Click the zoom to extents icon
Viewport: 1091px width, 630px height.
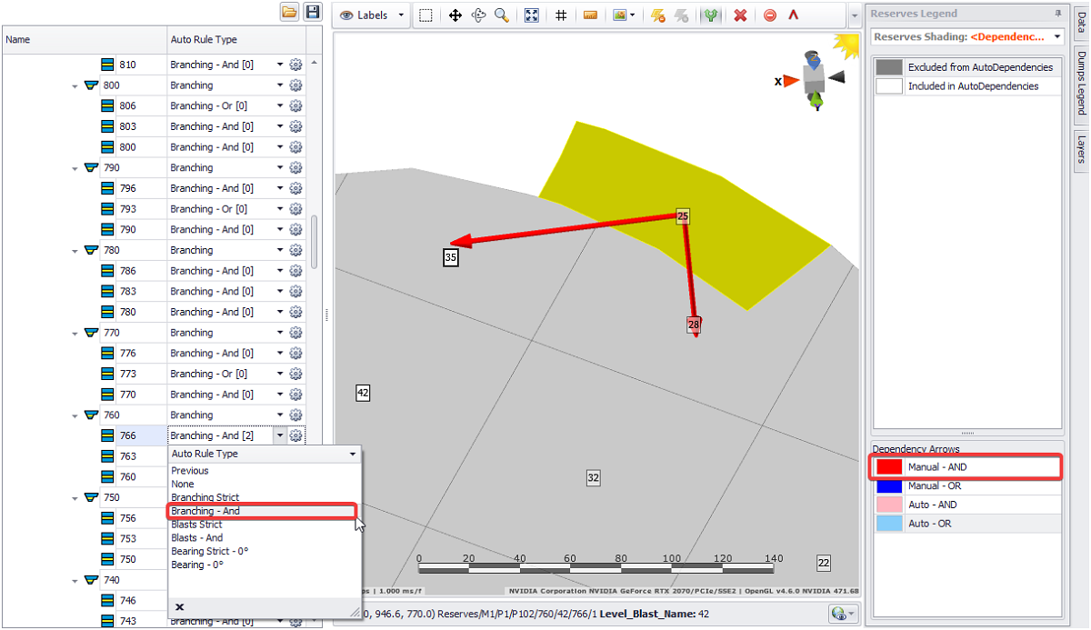coord(532,15)
